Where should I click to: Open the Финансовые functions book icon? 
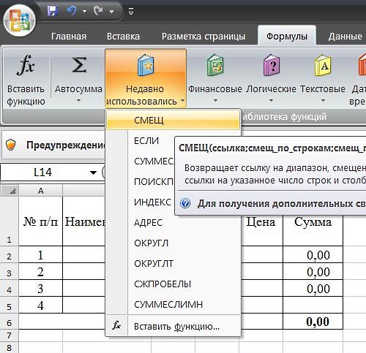(215, 65)
